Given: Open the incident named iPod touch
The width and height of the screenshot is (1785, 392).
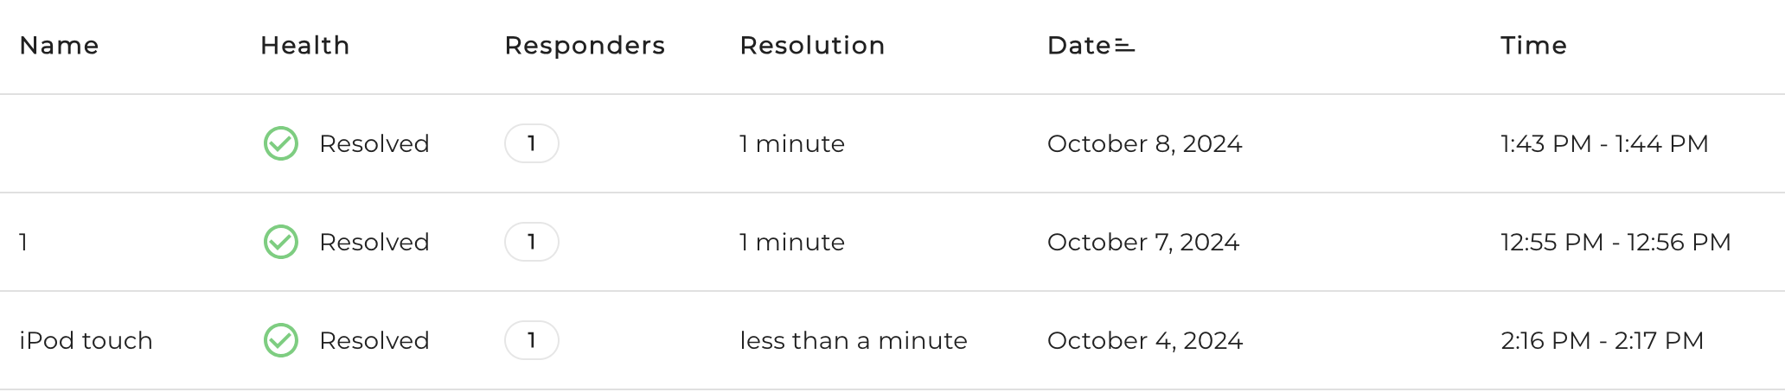Looking at the screenshot, I should coord(86,340).
